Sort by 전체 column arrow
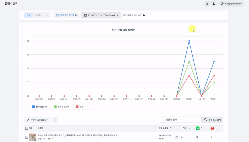Image resolution: width=249 pixels, height=142 pixels. pos(189,128)
